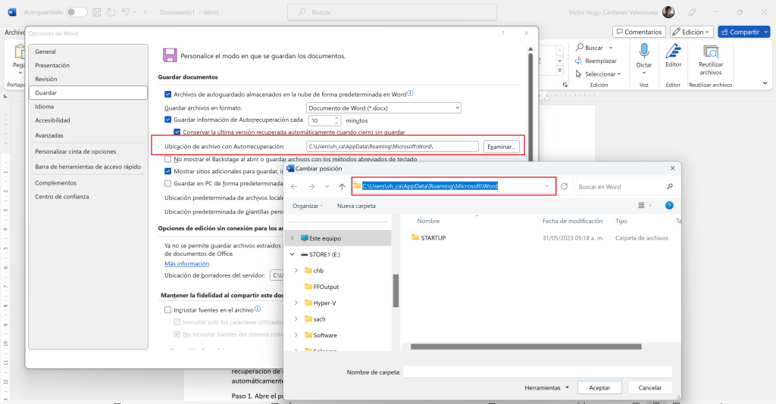This screenshot has width=776, height=404.
Task: Click the Buscar magnifier in ribbon
Action: pos(593,48)
